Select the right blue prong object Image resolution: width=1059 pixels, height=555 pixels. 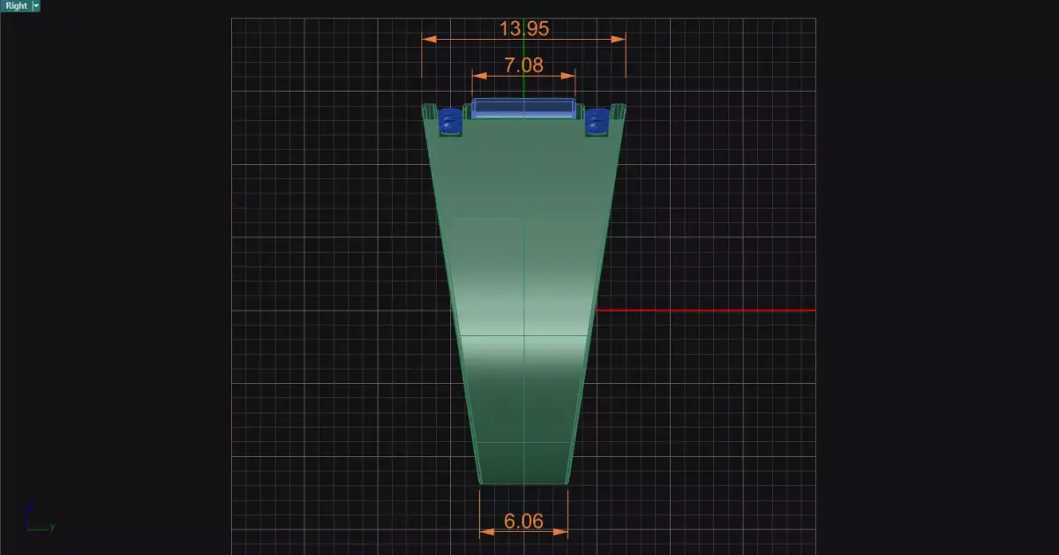597,121
